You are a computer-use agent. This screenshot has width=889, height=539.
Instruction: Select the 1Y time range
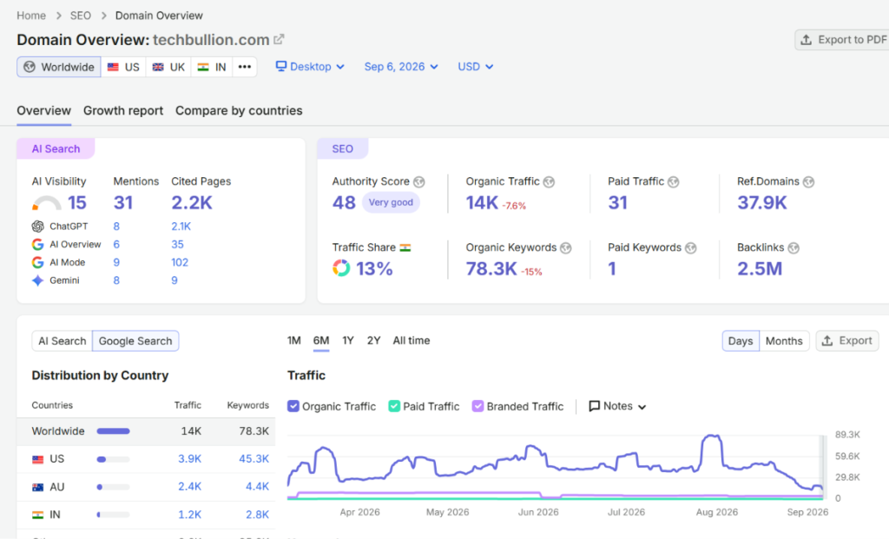pyautogui.click(x=347, y=340)
